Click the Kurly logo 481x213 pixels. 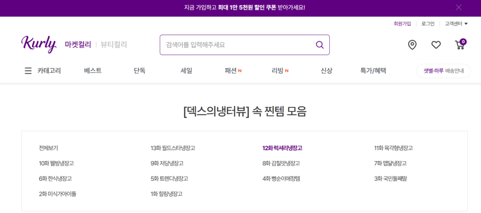[39, 44]
